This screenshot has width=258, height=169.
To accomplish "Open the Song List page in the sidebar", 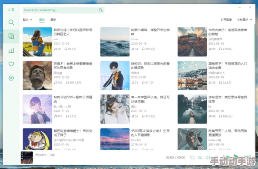I will point(11,36).
